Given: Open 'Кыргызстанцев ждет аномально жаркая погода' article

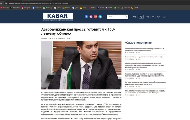Looking at the screenshot, I should (x=144, y=57).
